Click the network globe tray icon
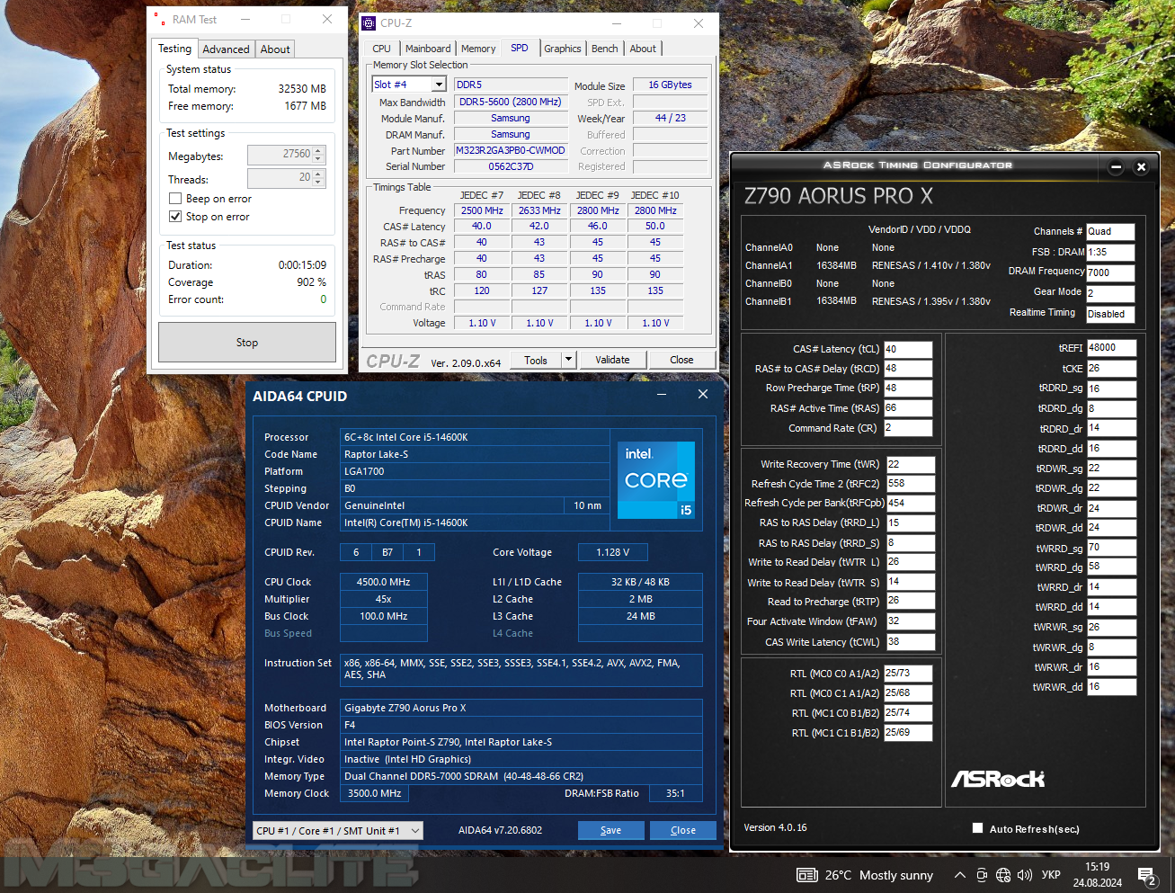The width and height of the screenshot is (1175, 893). point(1002,875)
